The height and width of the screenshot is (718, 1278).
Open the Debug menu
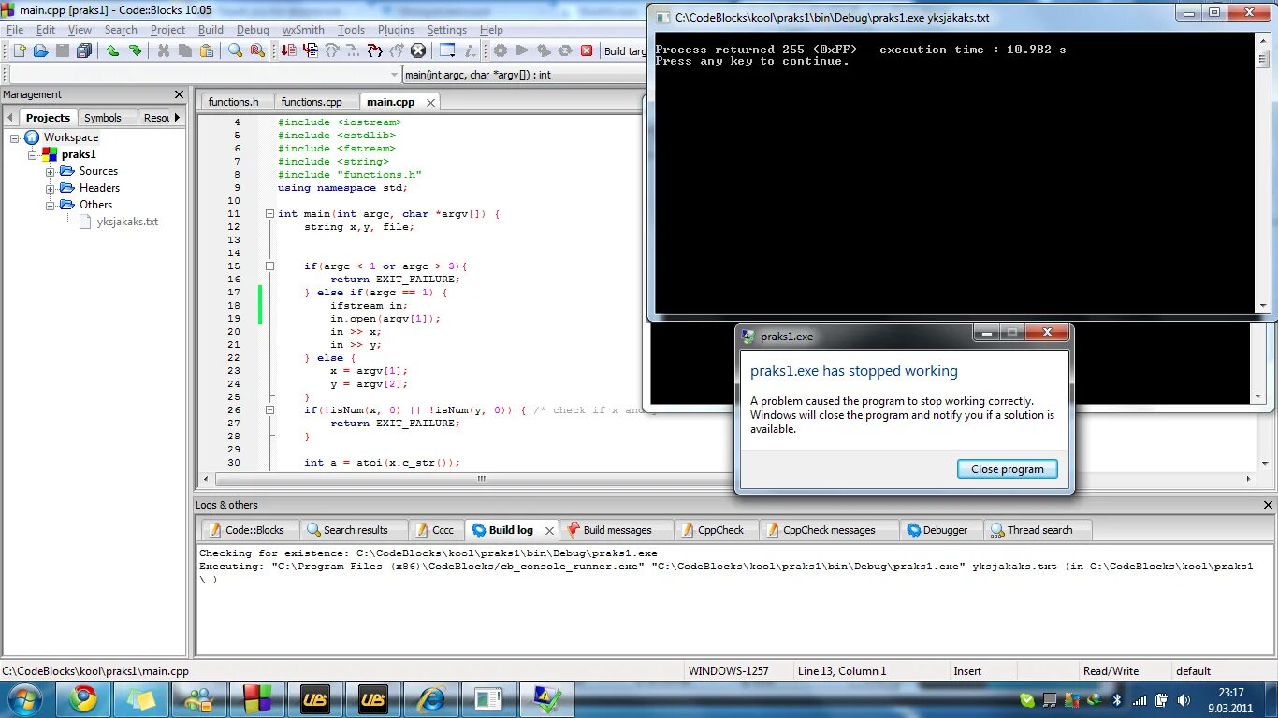click(253, 30)
